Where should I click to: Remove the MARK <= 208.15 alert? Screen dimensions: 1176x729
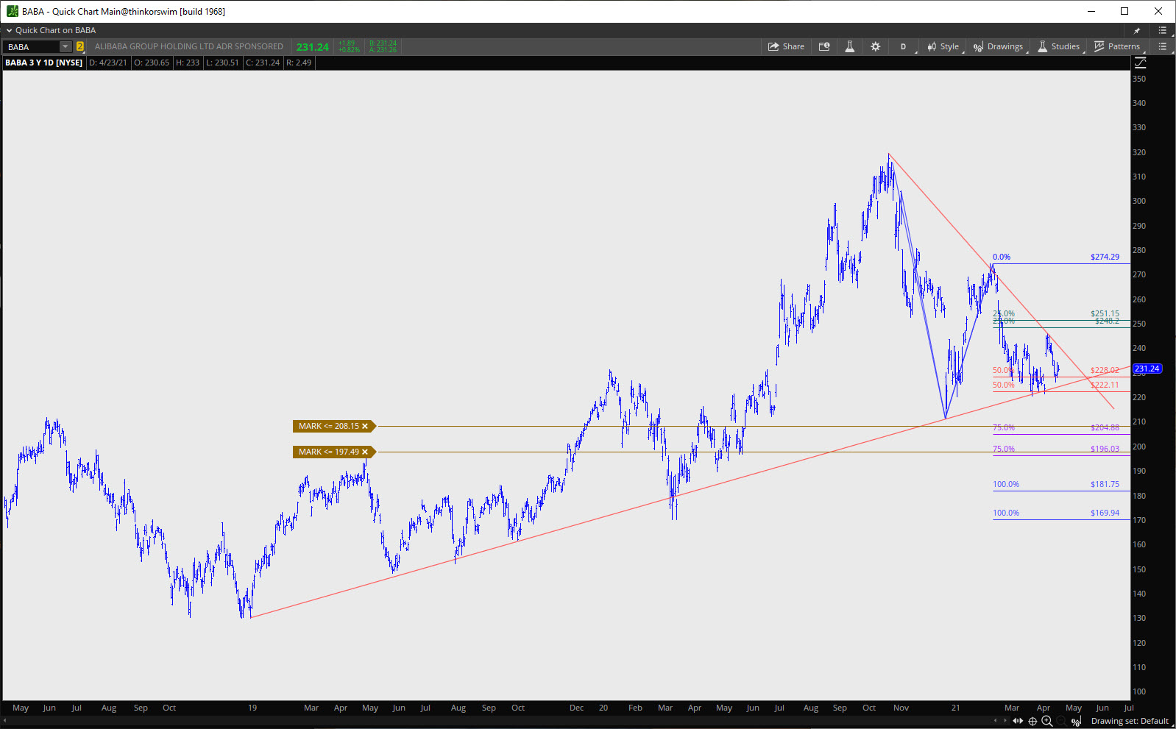pos(364,426)
